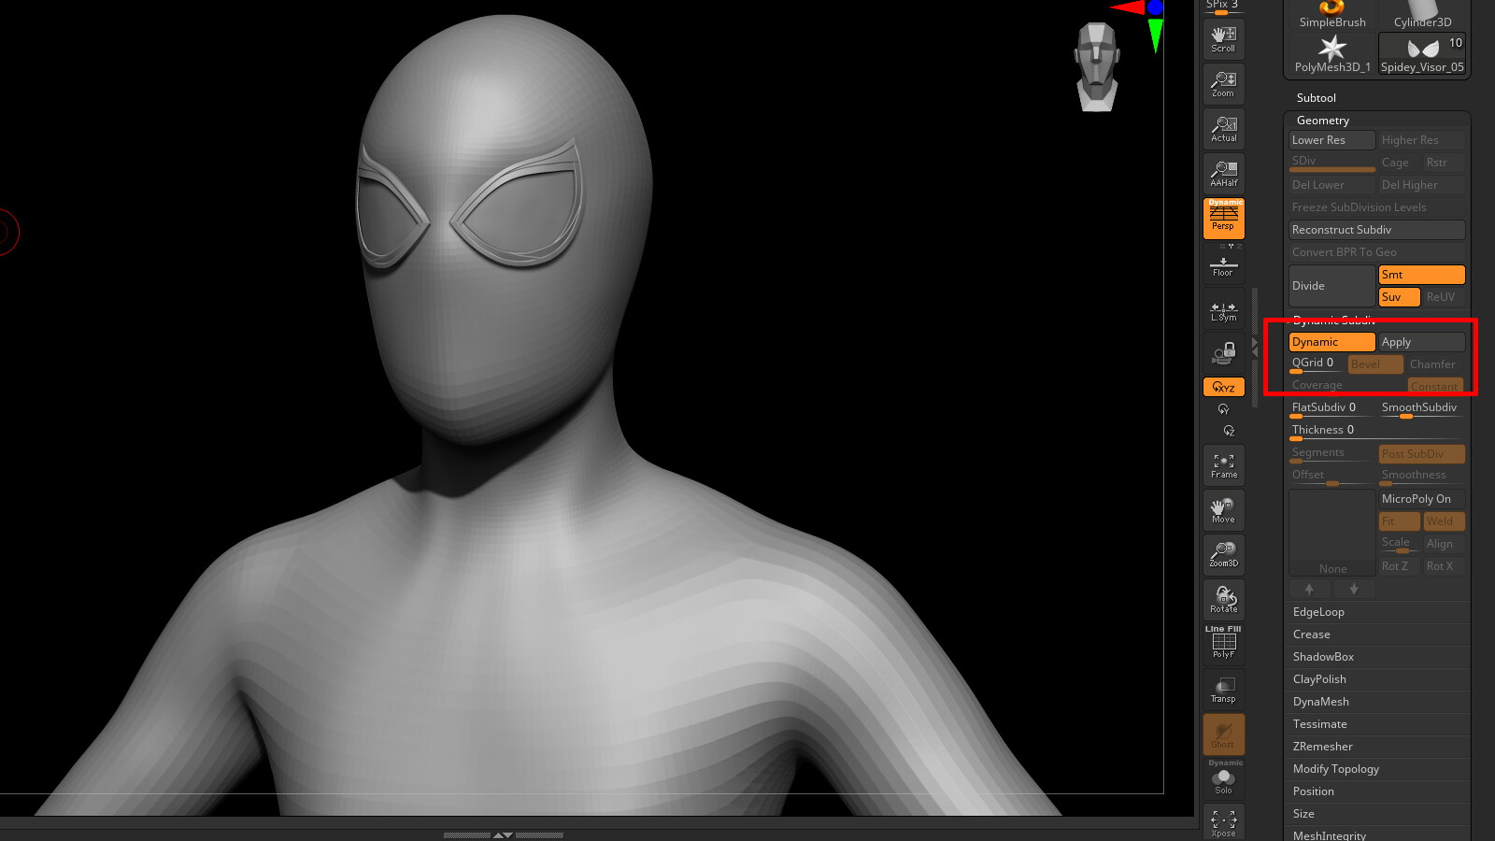Open the MicroPoly None mesh selector

click(1331, 533)
